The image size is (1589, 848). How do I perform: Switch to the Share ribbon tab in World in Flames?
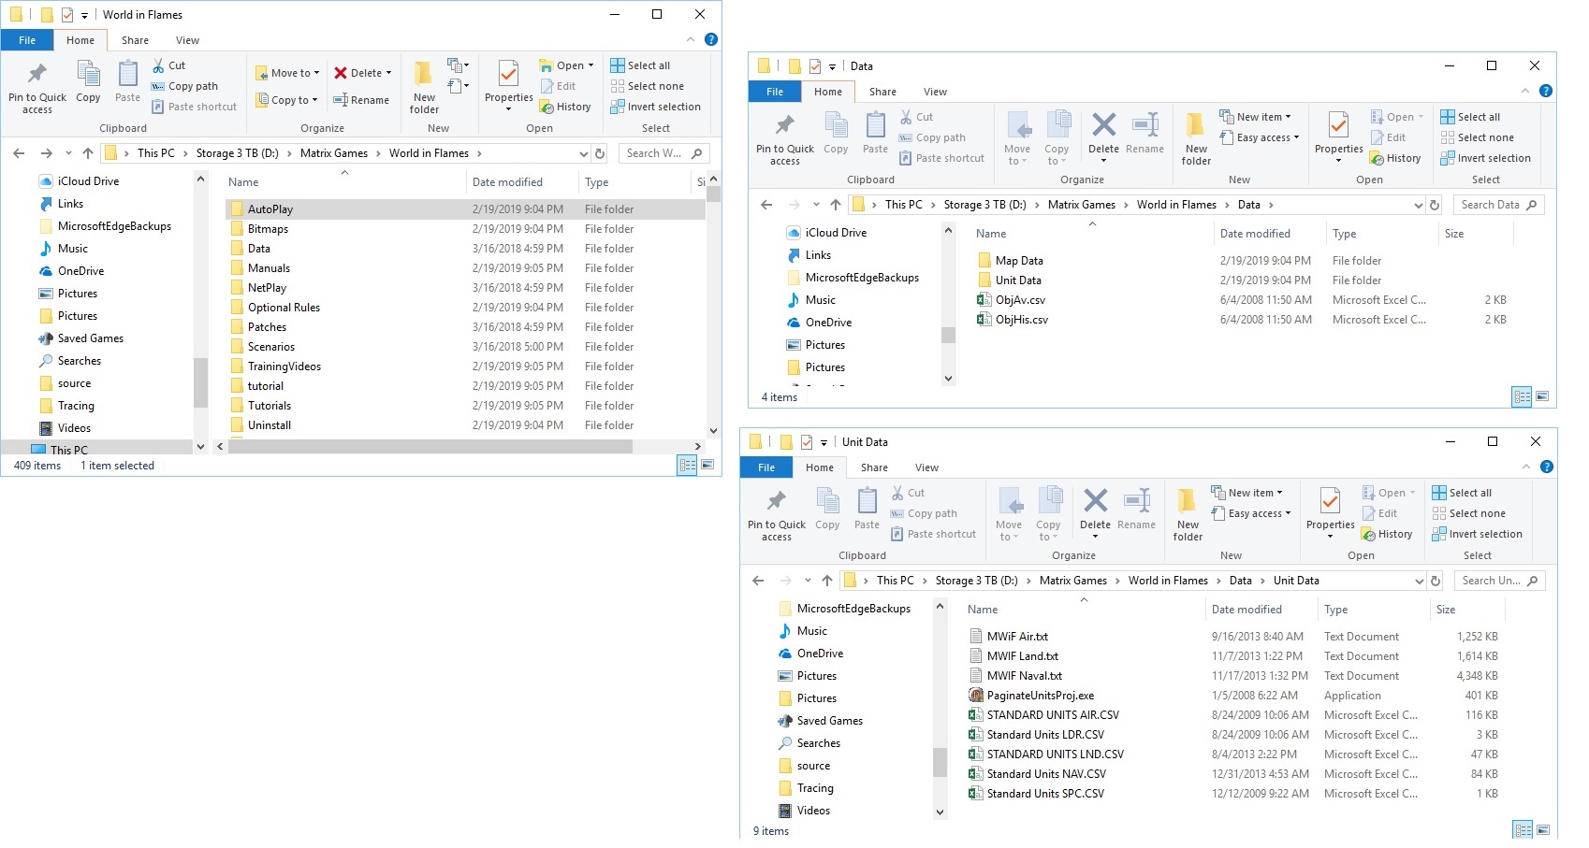(135, 40)
